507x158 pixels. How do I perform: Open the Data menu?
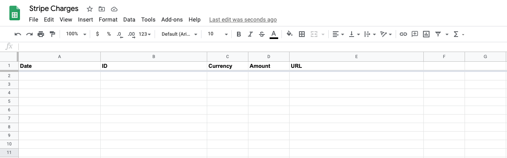tap(129, 19)
